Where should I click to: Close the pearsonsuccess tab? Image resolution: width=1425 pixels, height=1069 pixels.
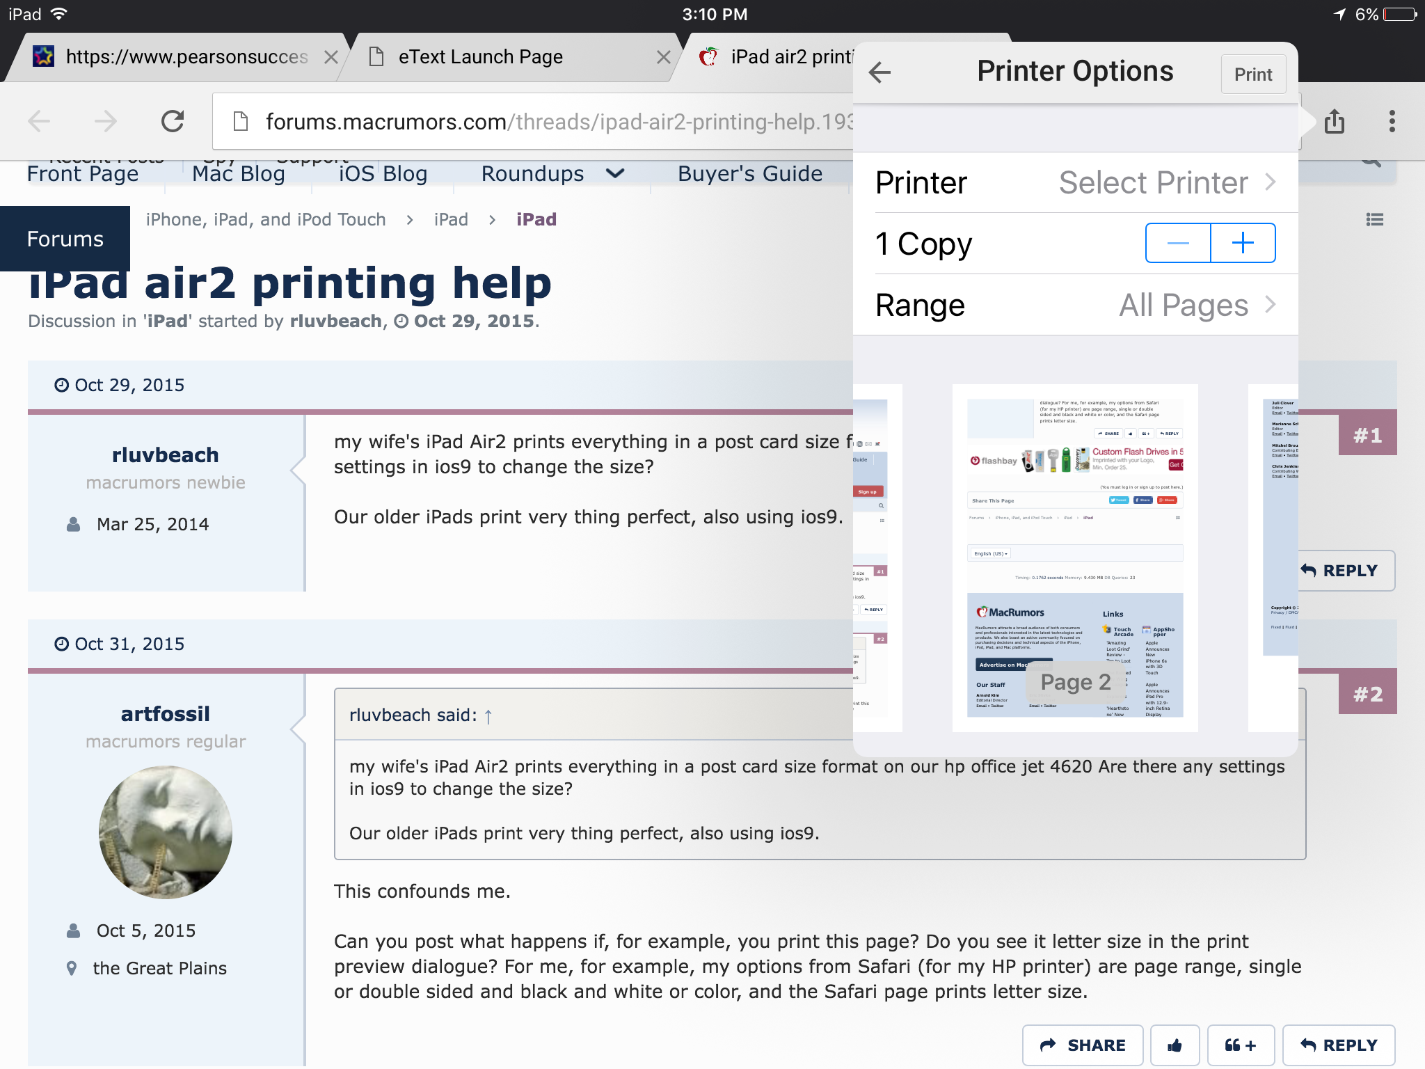(331, 57)
